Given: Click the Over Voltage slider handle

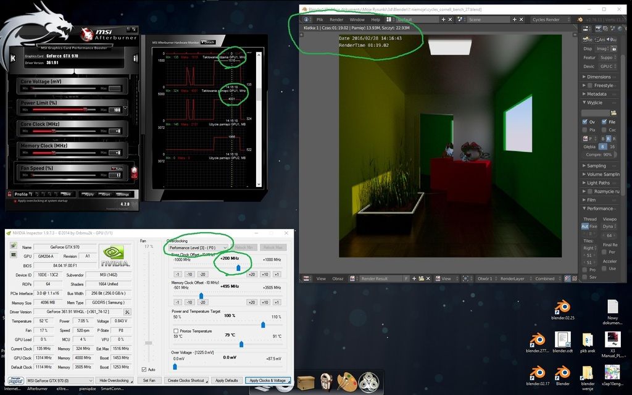Looking at the screenshot, I should 175,367.
